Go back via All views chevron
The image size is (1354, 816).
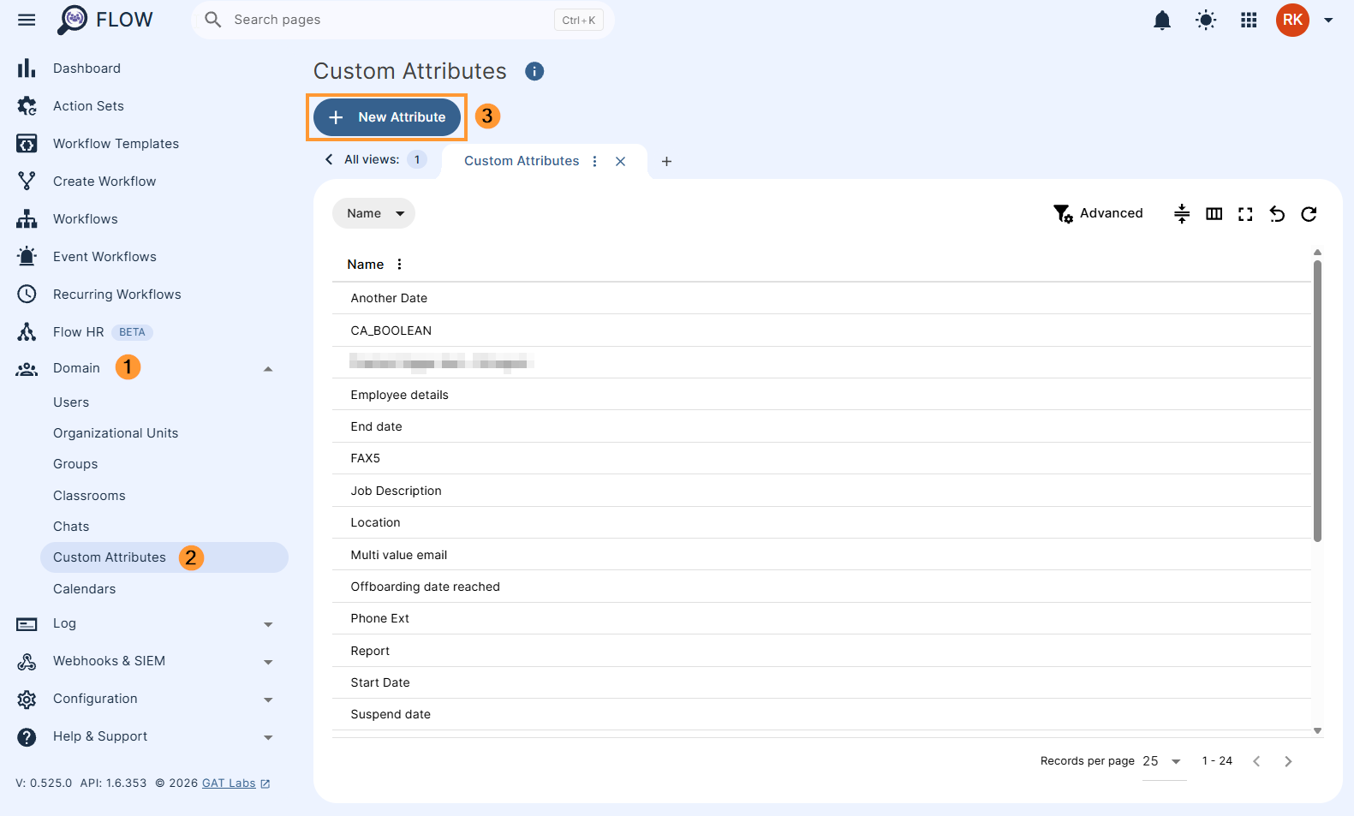click(329, 159)
